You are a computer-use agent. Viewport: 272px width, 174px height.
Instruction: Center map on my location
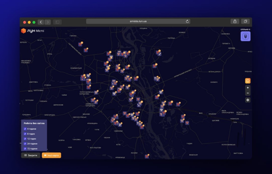[248, 100]
